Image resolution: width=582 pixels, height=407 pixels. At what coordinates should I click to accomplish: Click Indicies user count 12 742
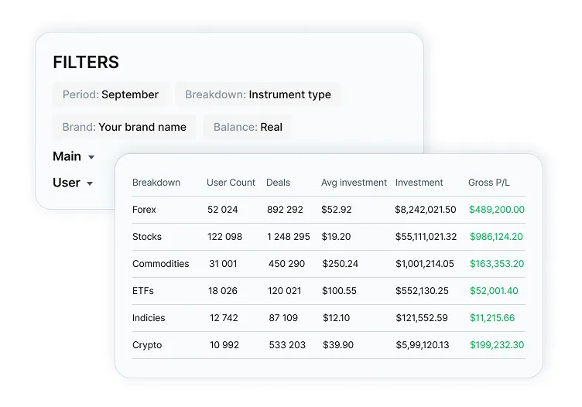[224, 318]
